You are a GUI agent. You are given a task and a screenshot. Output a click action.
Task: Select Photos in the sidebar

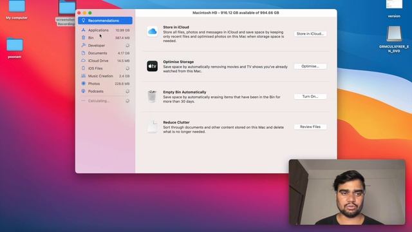point(105,84)
